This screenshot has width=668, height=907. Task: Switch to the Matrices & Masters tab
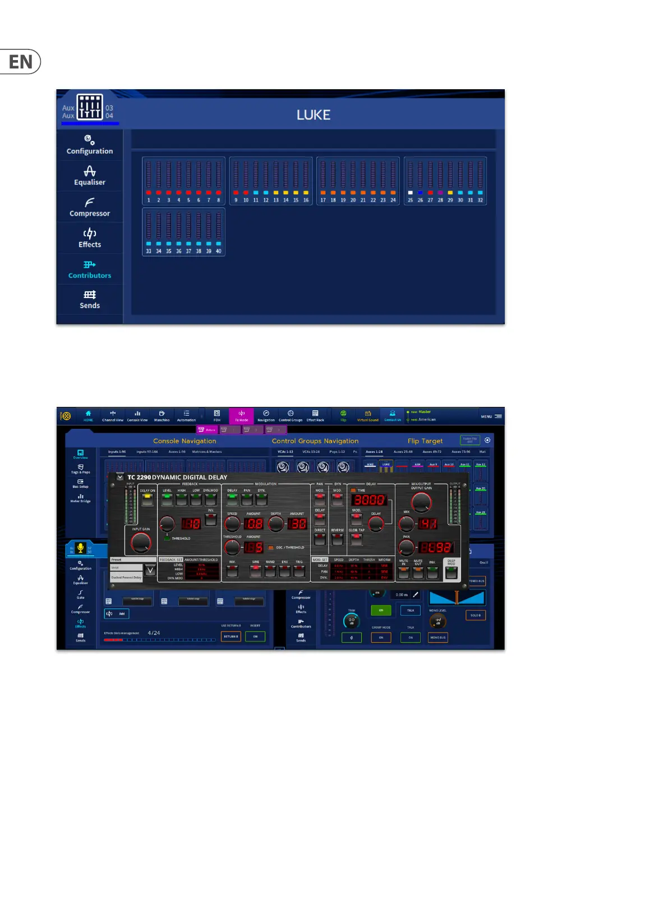207,451
